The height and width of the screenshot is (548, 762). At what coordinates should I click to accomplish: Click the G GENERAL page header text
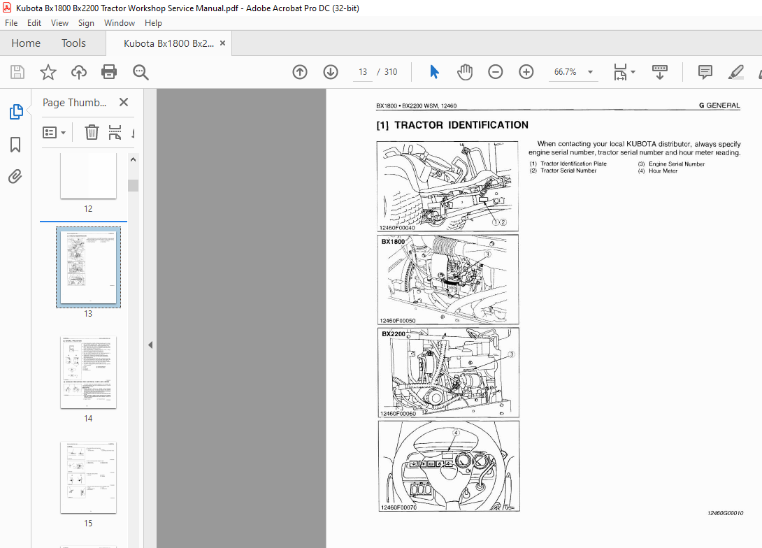[719, 106]
